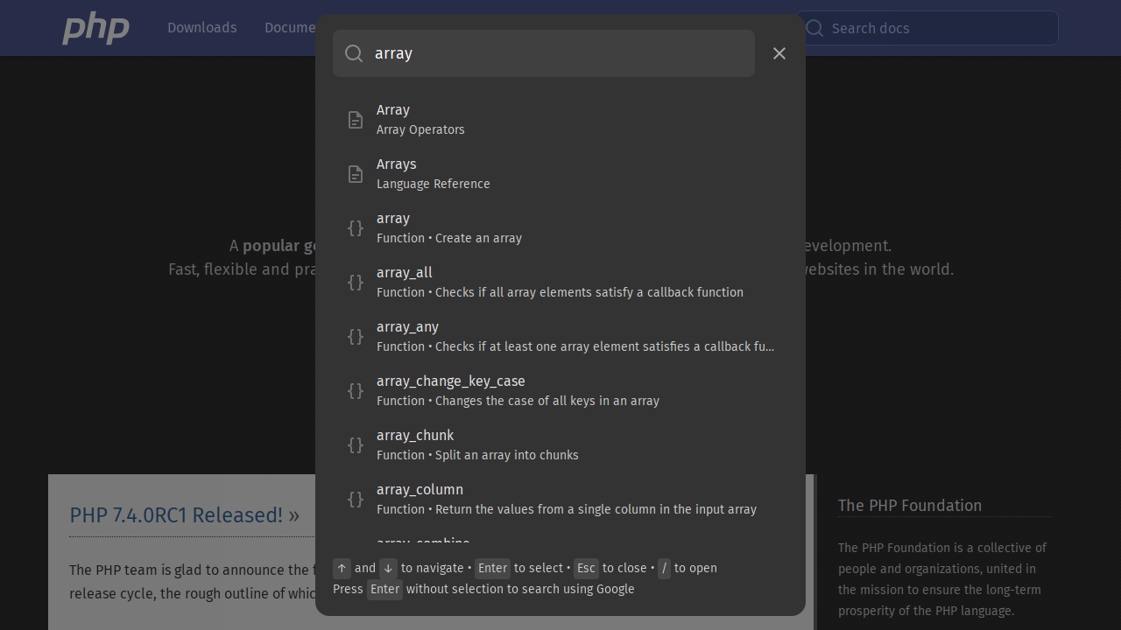This screenshot has width=1121, height=630.
Task: Click the down arrow navigation key hint
Action: tap(388, 568)
